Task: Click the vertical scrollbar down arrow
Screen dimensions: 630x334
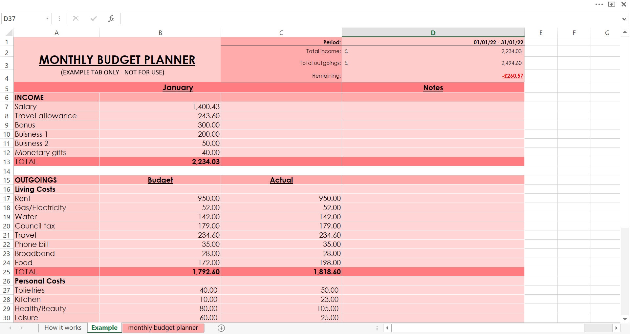Action: pos(625,318)
